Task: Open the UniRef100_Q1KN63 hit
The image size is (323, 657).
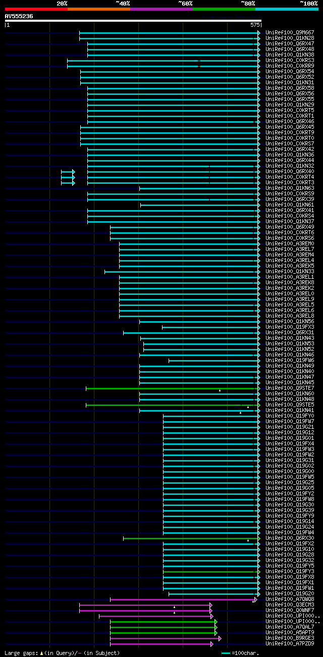Action: (290, 188)
